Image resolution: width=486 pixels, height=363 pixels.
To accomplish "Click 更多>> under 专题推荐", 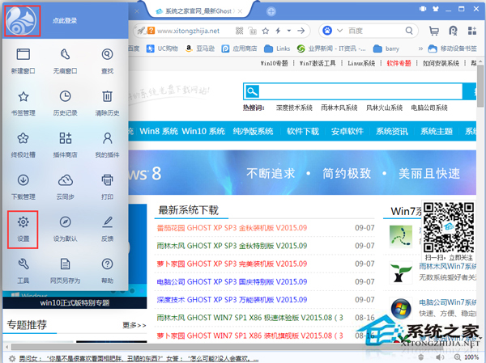I will (134, 325).
